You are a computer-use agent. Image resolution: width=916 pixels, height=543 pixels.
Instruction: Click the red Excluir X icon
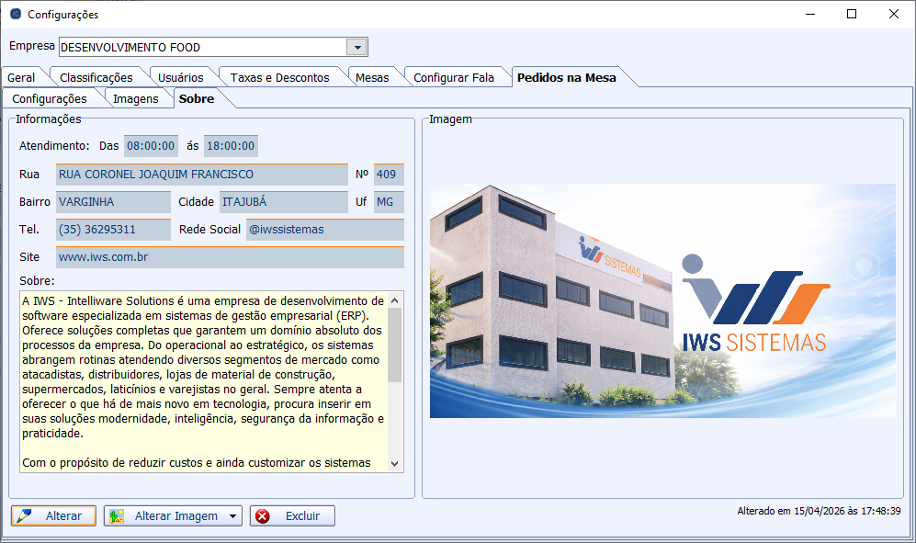[263, 516]
